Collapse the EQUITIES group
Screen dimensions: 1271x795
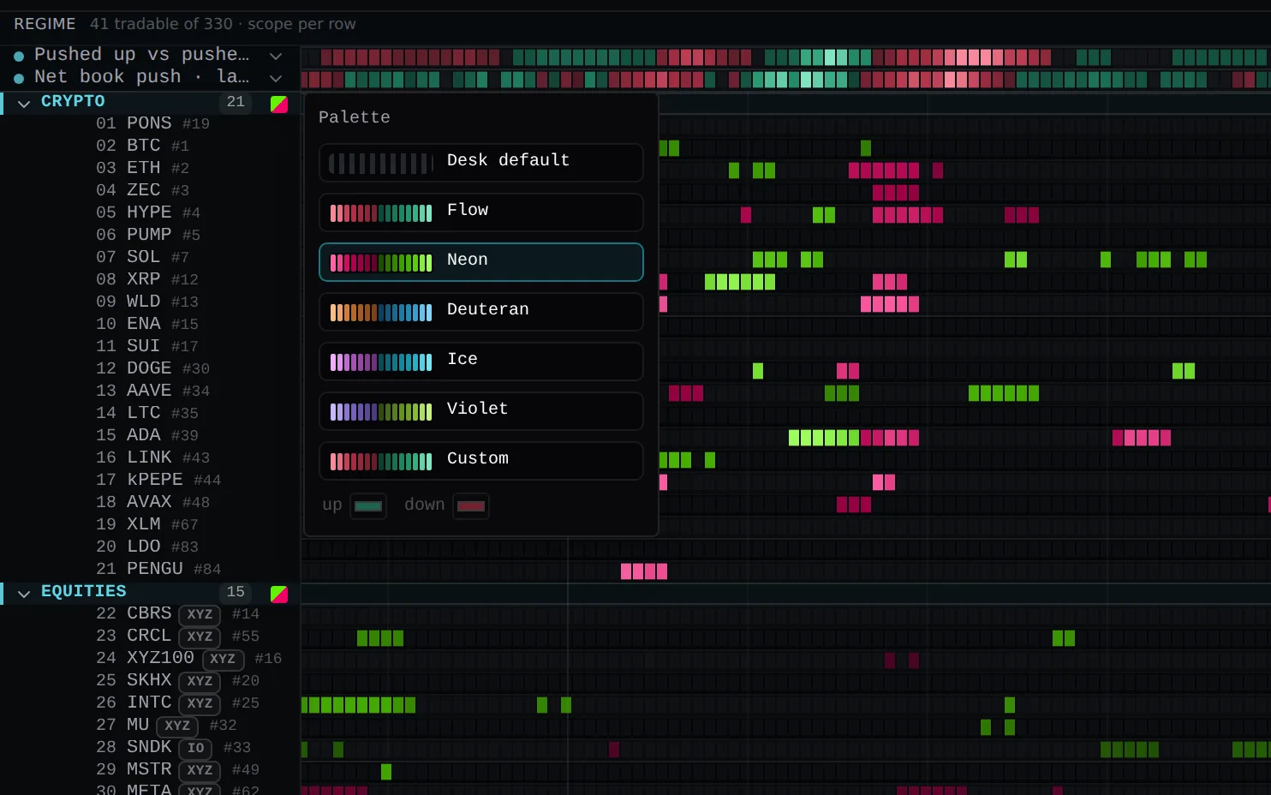click(x=24, y=593)
